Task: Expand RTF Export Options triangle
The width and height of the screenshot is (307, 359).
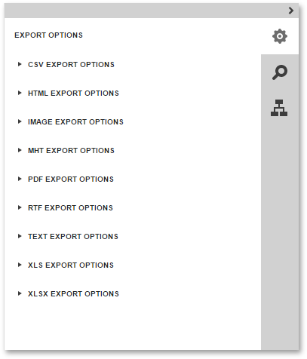Action: pos(20,207)
